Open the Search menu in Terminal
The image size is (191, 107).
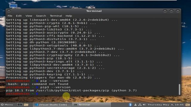[x=41, y=16]
